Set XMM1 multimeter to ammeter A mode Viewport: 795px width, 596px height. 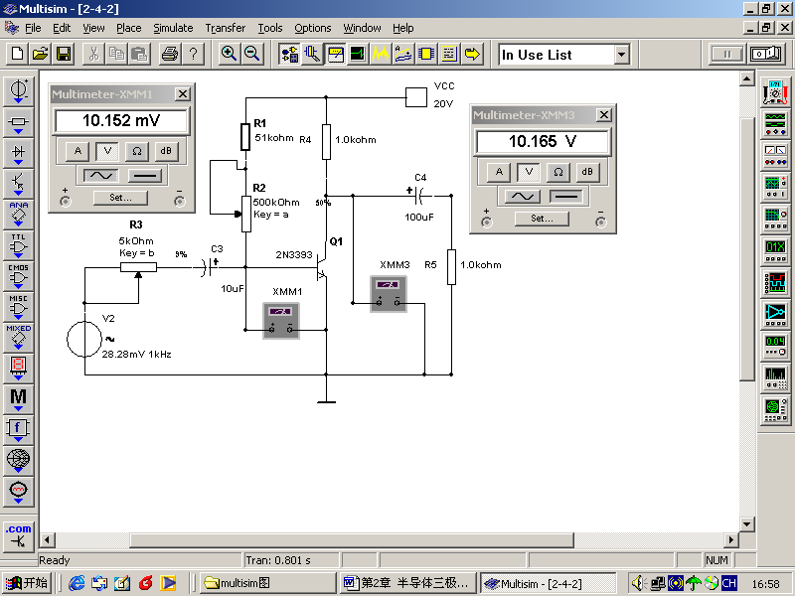pyautogui.click(x=78, y=151)
